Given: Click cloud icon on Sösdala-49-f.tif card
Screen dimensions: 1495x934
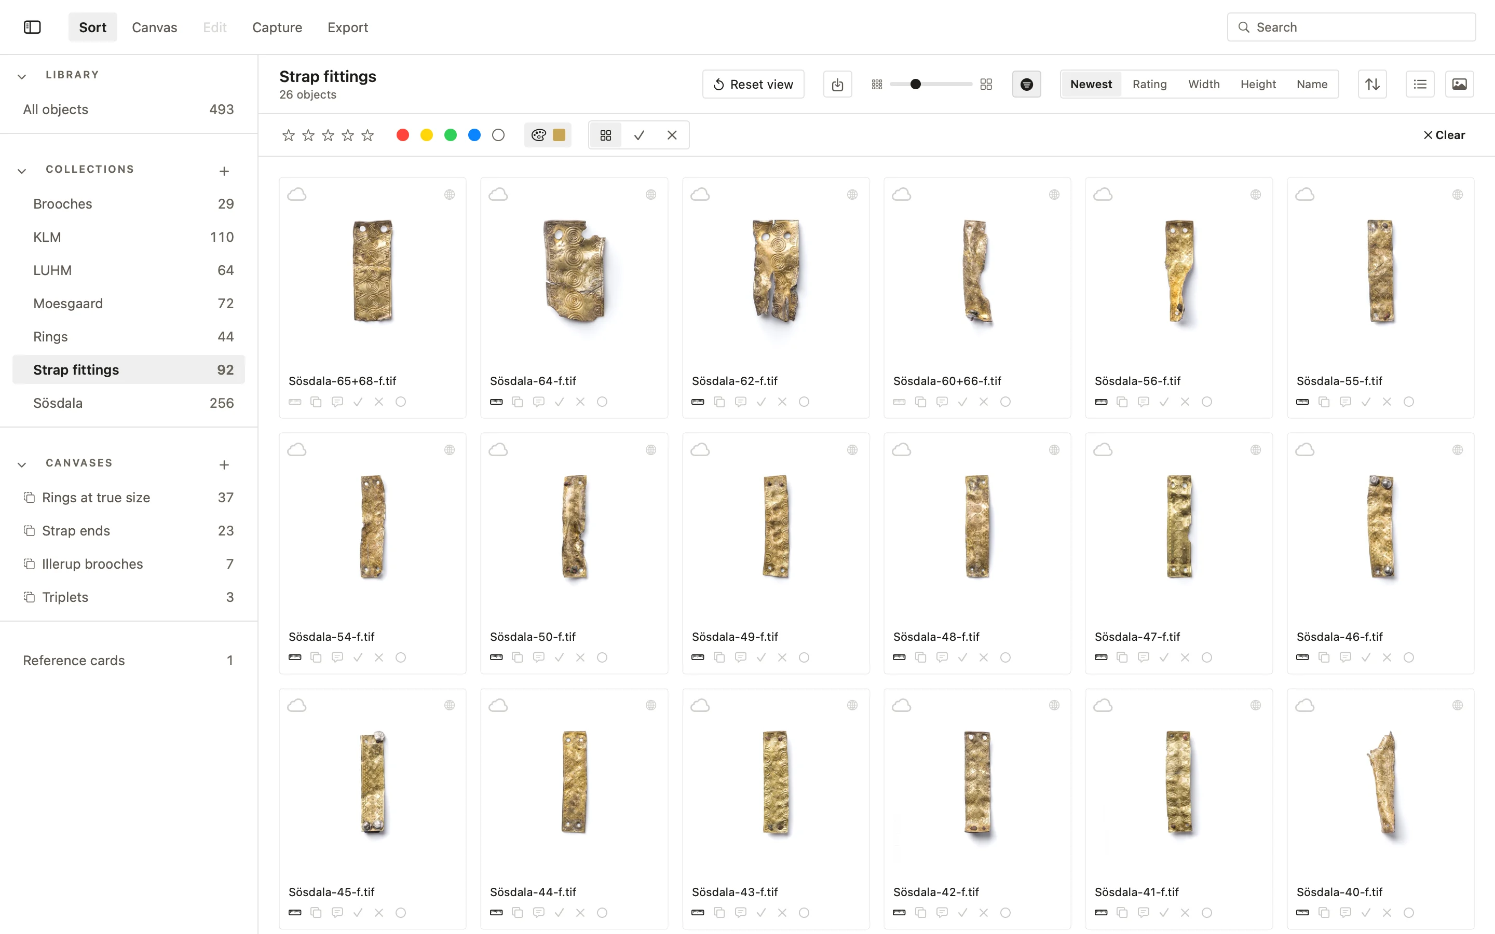Looking at the screenshot, I should click(x=699, y=450).
